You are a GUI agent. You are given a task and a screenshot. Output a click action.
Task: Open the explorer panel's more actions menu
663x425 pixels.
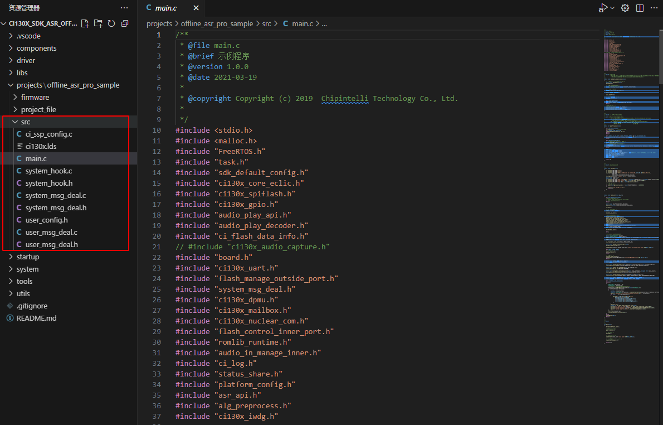pyautogui.click(x=124, y=8)
